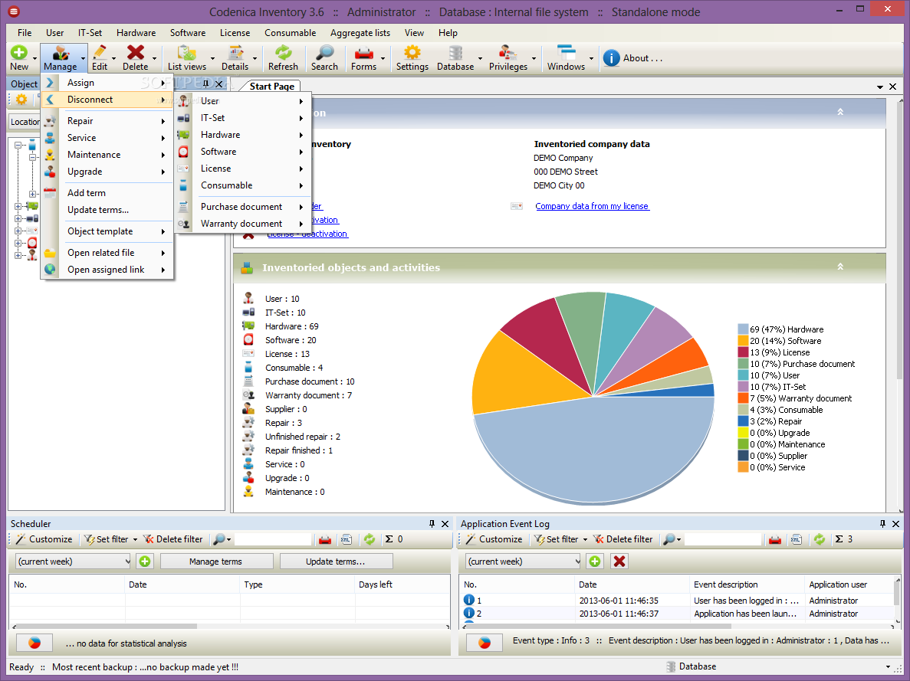Screen dimensions: 910x681
Task: Click the Event Log search input field
Action: click(x=723, y=539)
